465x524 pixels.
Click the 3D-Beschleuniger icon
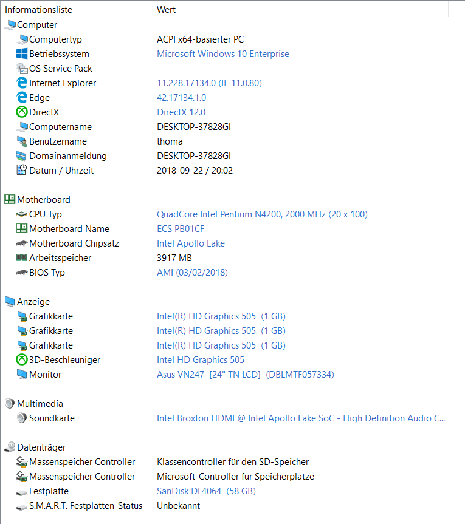coord(22,360)
